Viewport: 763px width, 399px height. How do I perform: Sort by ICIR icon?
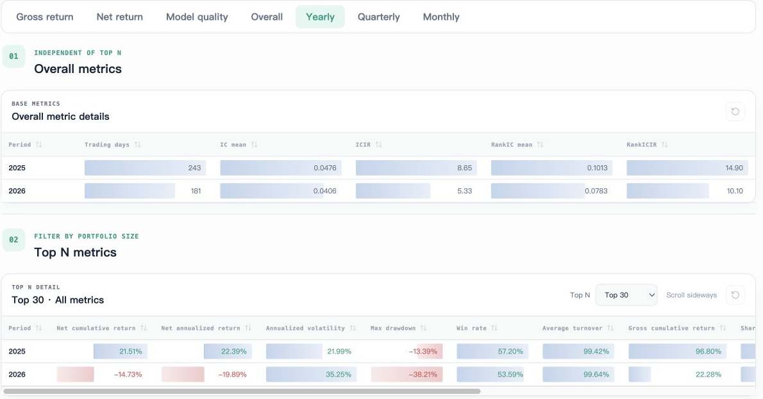378,145
